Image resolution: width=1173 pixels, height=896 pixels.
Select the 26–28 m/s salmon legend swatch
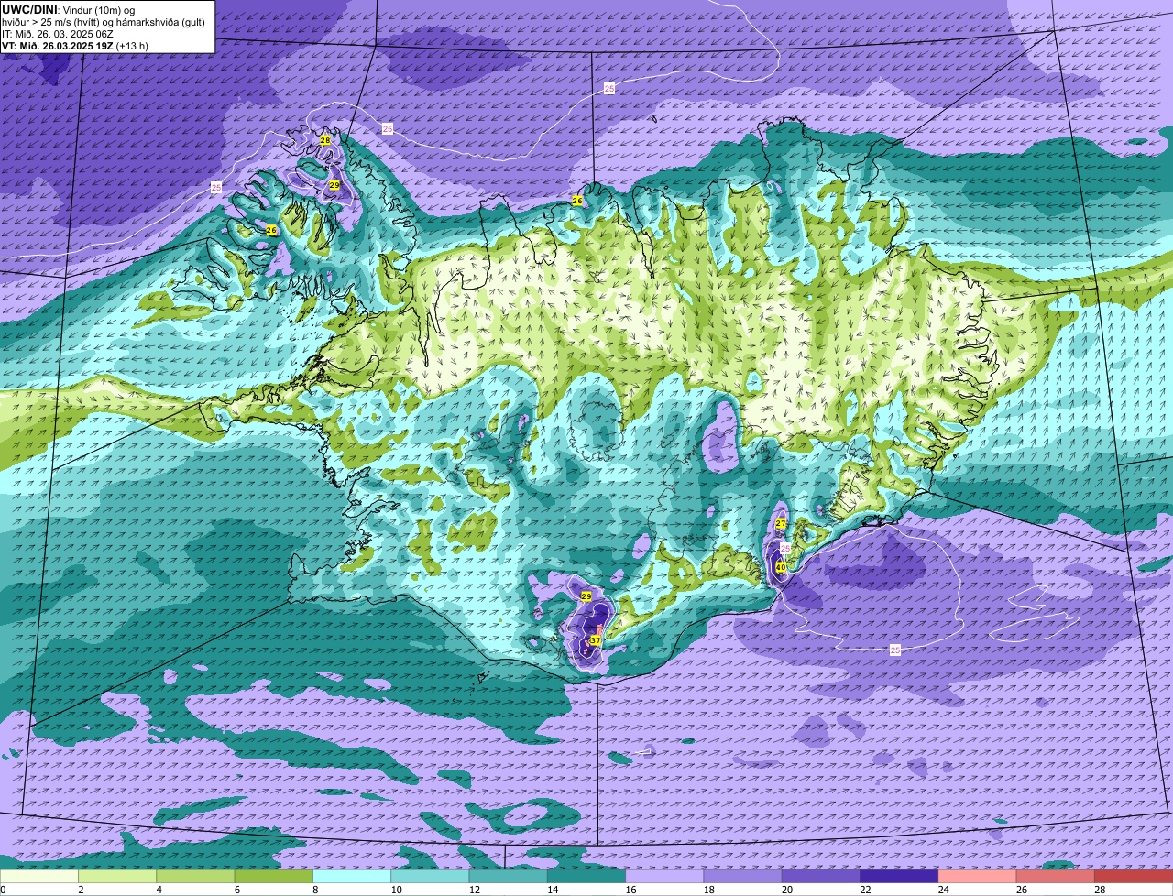click(x=1056, y=876)
